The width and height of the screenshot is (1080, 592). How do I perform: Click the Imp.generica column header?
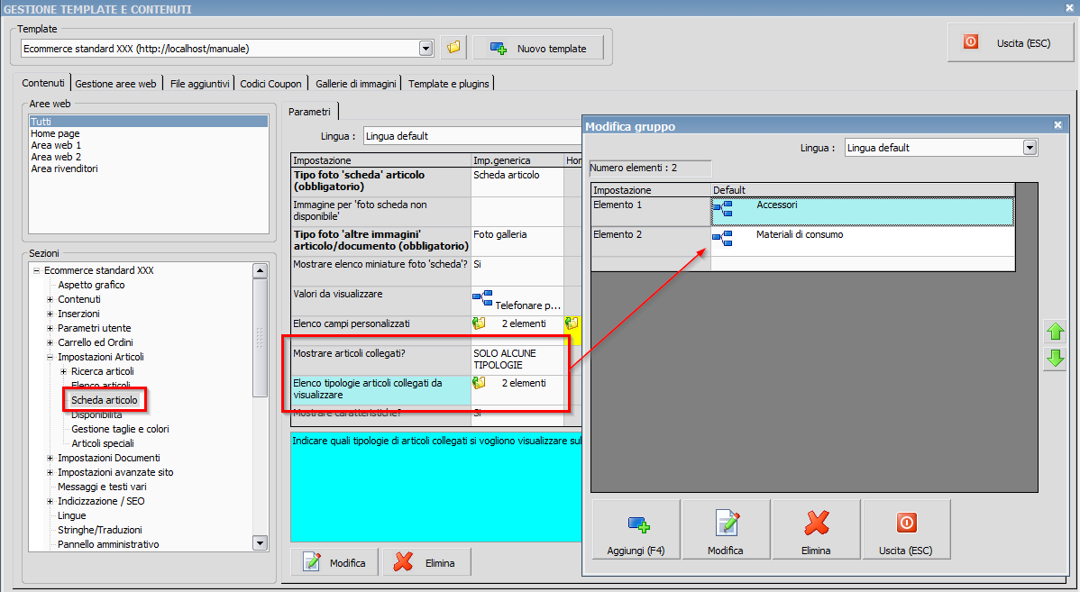point(517,160)
